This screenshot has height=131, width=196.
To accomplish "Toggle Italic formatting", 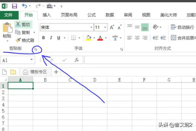I will click(51, 38).
